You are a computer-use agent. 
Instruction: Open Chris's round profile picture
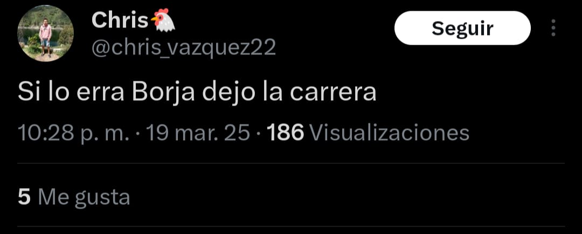45,33
